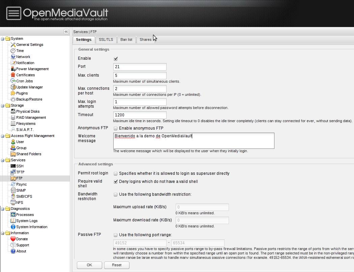Collapse the sidebar navigation panel
The width and height of the screenshot is (354, 272).
pyautogui.click(x=66, y=32)
